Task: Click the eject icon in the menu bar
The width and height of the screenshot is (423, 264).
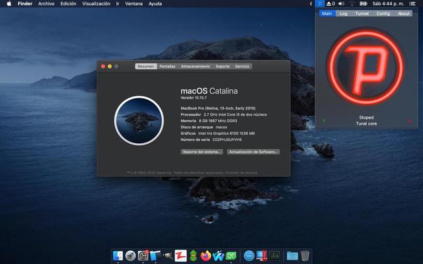Action: [x=330, y=3]
